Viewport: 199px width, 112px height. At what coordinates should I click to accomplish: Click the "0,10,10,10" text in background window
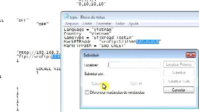[91, 4]
